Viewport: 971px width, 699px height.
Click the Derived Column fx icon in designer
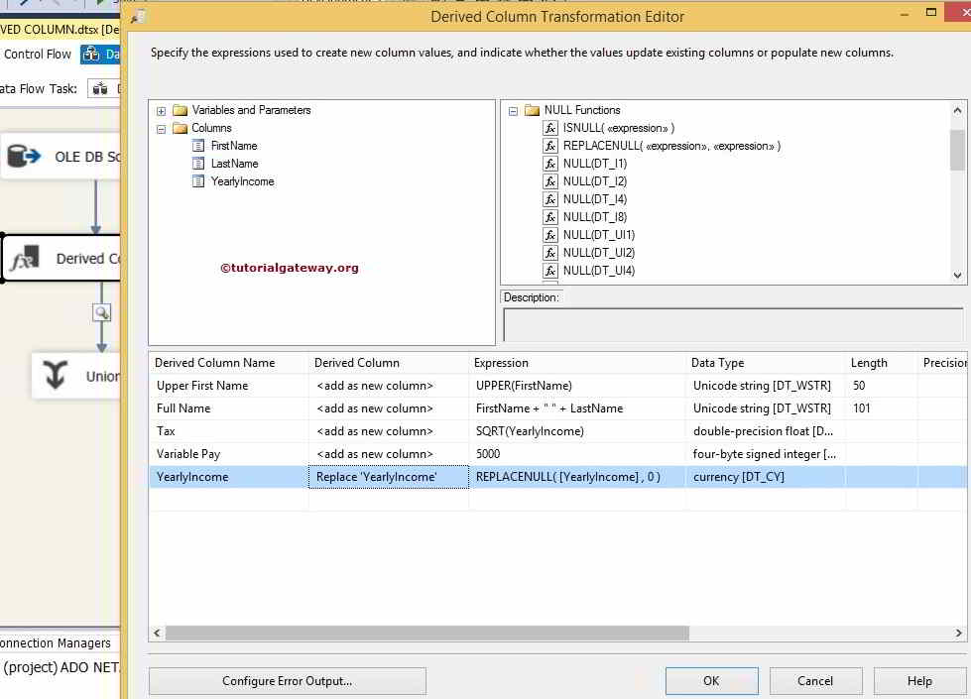[25, 259]
